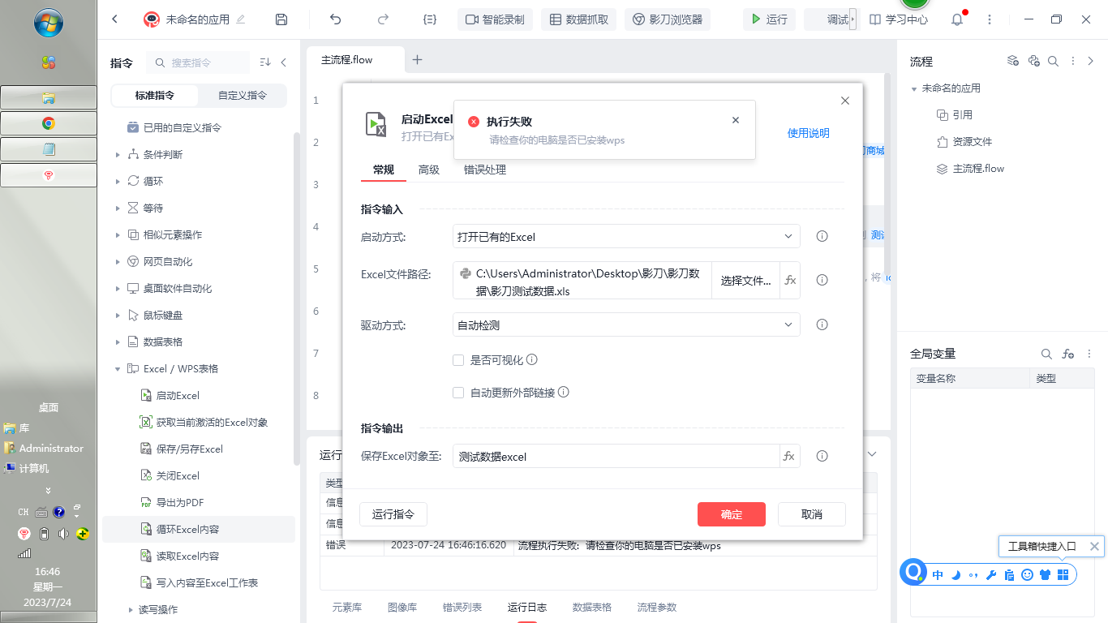Image resolution: width=1108 pixels, height=623 pixels.
Task: Click the 确定 button
Action: click(x=731, y=514)
